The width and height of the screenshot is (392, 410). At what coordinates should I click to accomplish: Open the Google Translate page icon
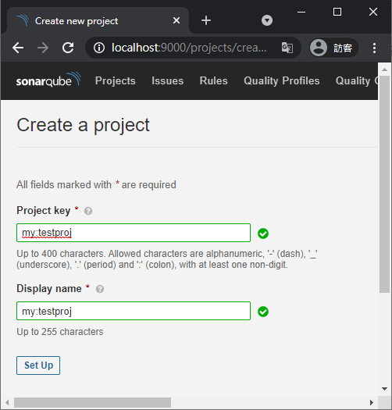(287, 48)
